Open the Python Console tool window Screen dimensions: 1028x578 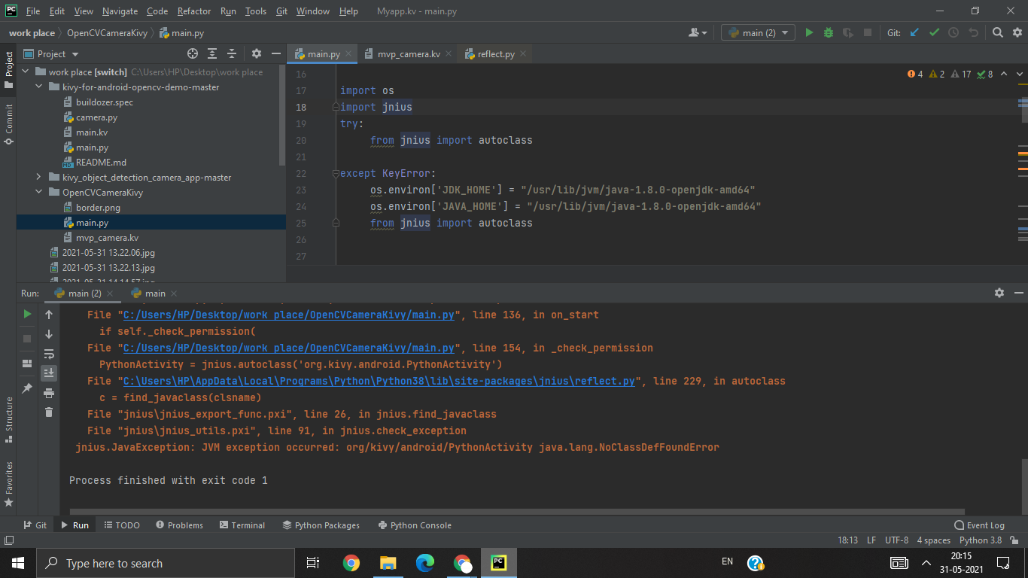[x=415, y=525]
